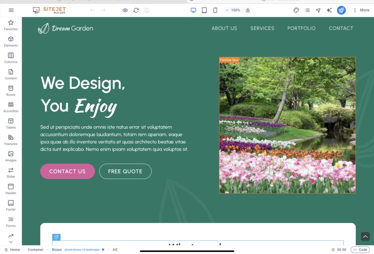Viewport: 374px width, 254px height.
Task: Select the We Design, You Enjoy heading
Action: click(83, 96)
